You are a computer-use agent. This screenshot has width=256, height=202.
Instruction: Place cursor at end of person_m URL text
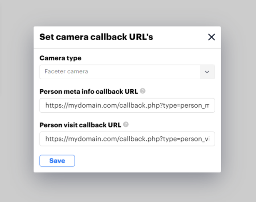[209, 106]
